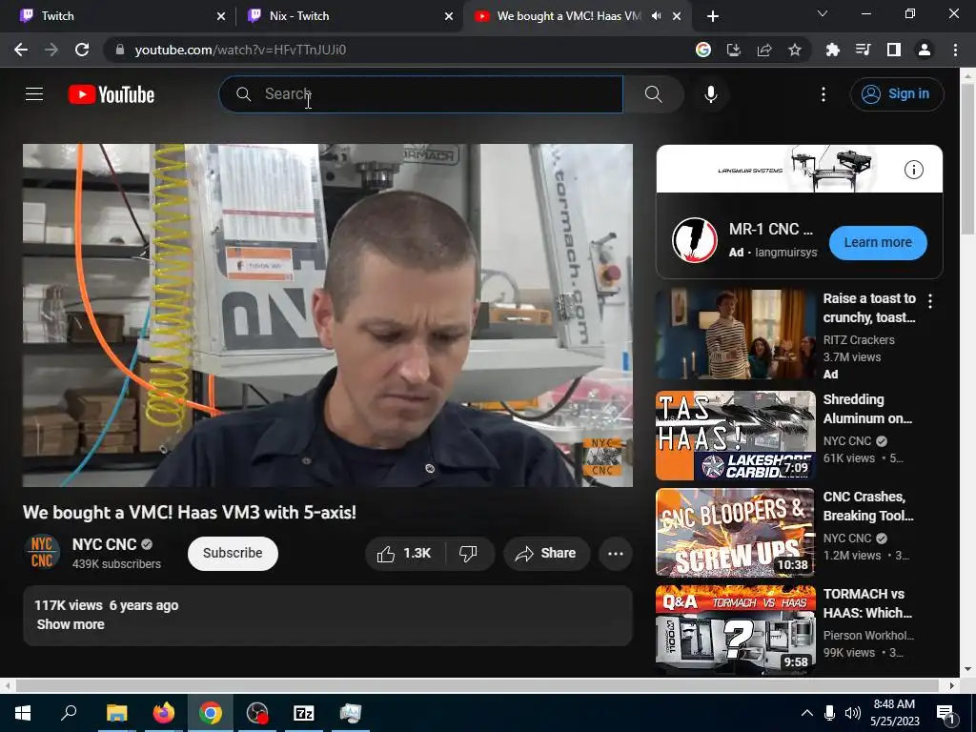This screenshot has height=732, width=976.
Task: Open the YouTube hamburger guide menu
Action: (x=34, y=94)
